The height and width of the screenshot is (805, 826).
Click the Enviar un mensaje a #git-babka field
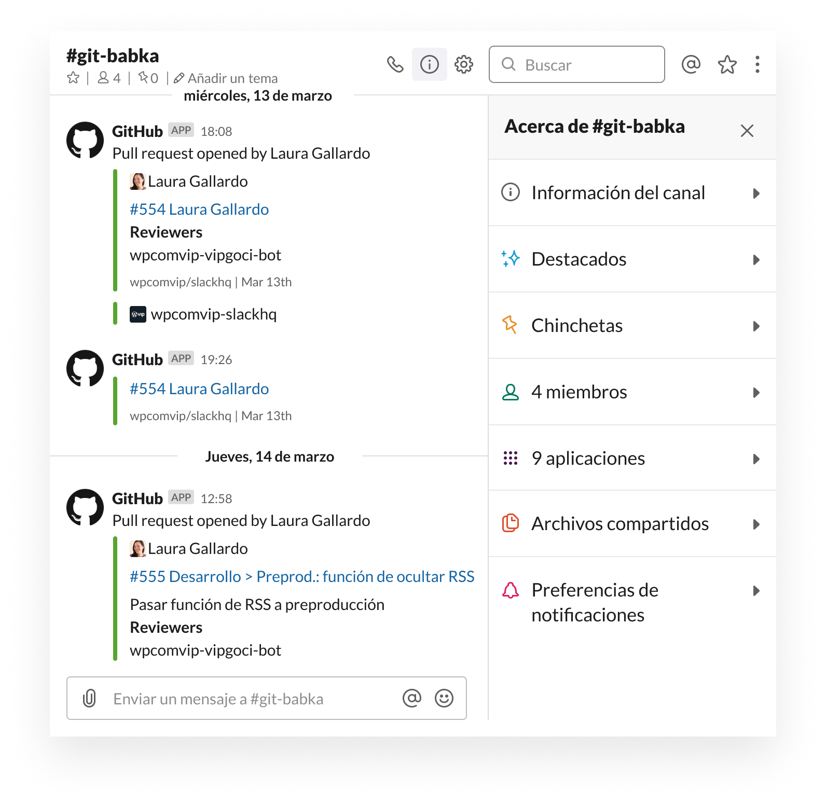pyautogui.click(x=267, y=698)
